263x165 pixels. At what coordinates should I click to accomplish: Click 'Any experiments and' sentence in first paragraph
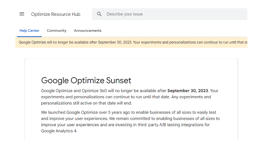click(191, 97)
